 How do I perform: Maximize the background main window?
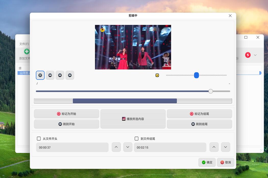tap(246, 37)
